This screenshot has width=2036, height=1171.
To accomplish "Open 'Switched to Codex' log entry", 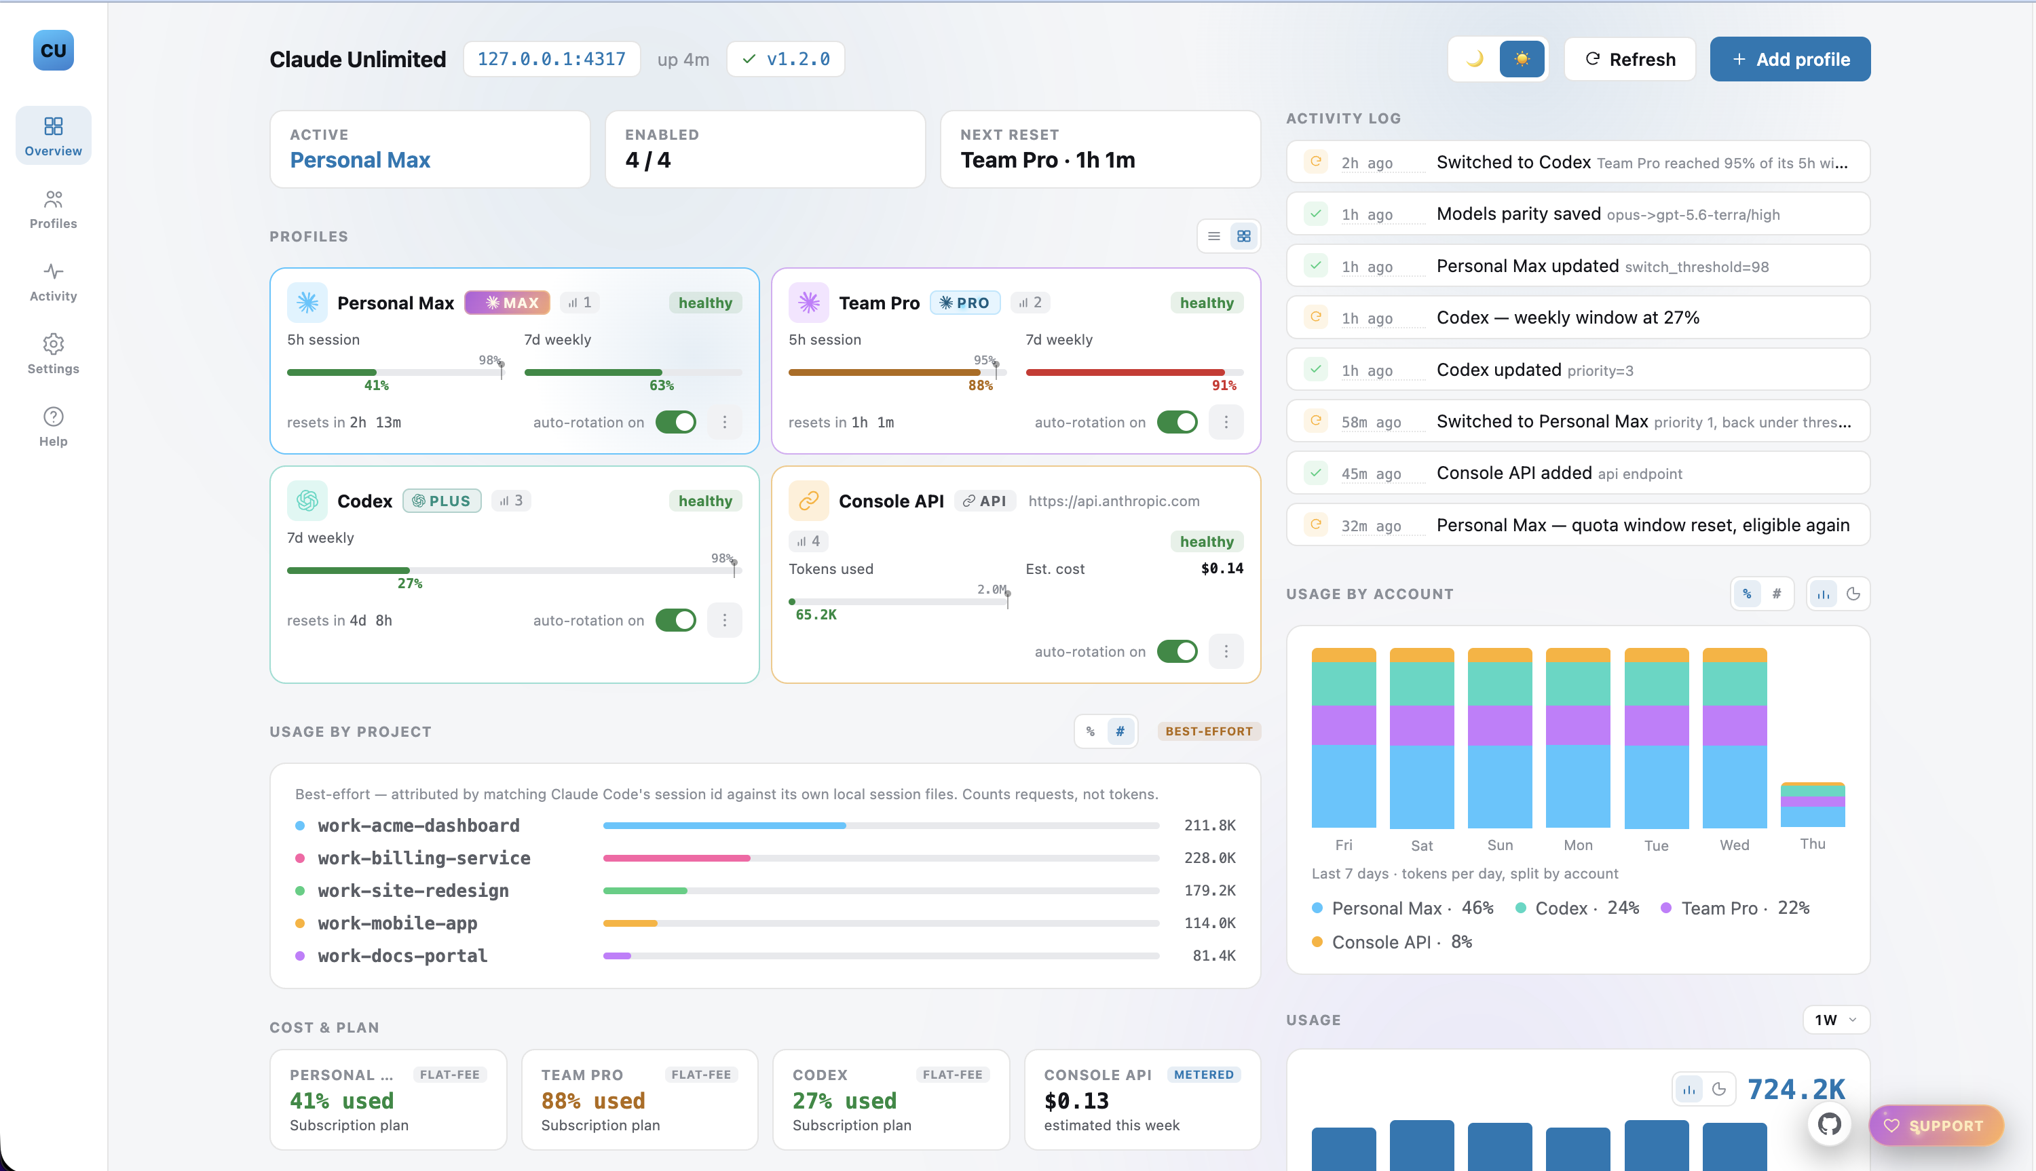I will click(x=1577, y=161).
